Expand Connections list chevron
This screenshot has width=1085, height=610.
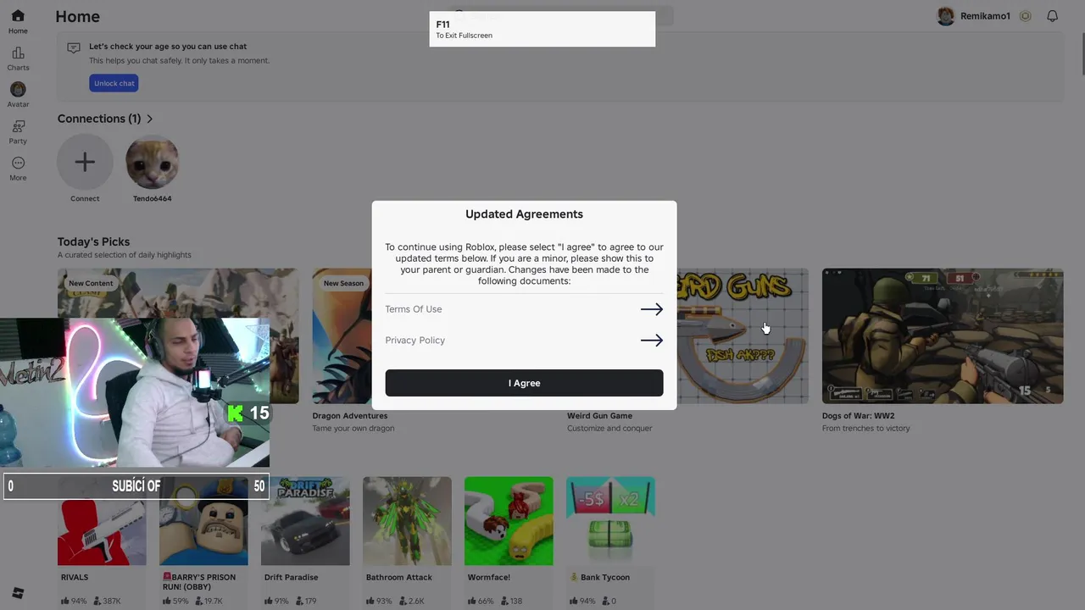(x=150, y=119)
